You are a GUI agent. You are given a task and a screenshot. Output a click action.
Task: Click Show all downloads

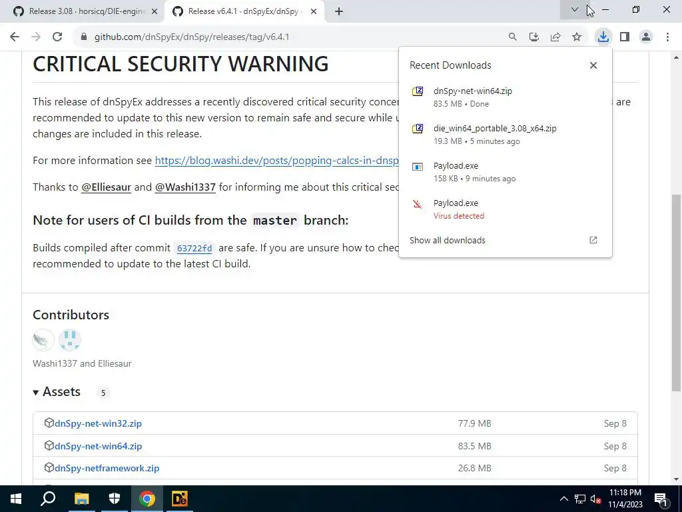click(447, 240)
